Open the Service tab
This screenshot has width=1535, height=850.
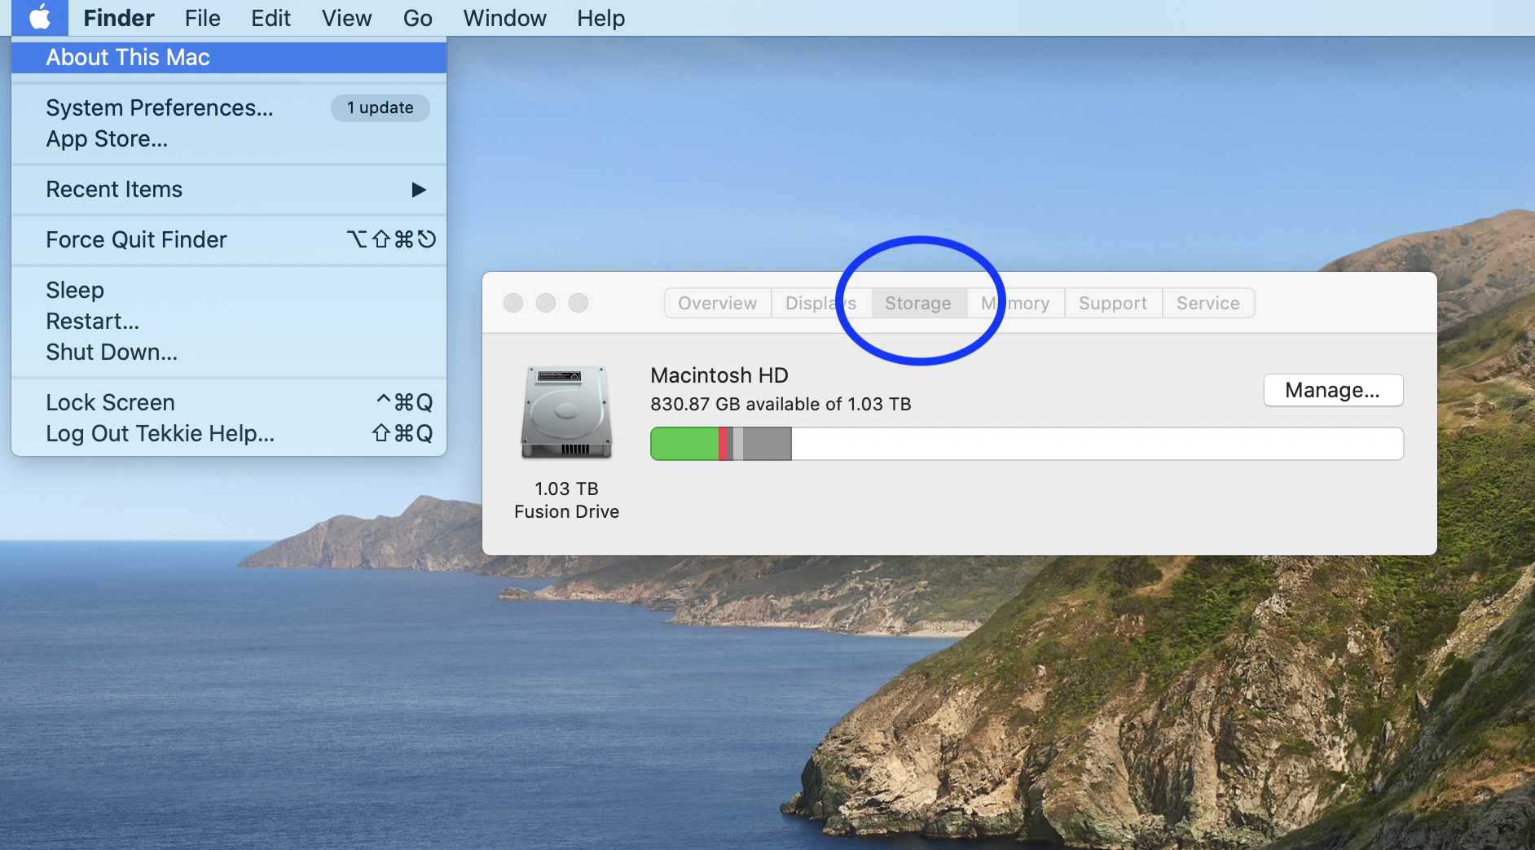tap(1208, 303)
